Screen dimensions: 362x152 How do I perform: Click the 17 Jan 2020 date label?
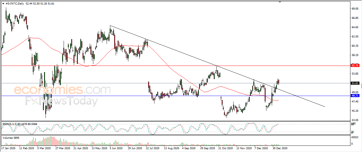click(x=8, y=148)
